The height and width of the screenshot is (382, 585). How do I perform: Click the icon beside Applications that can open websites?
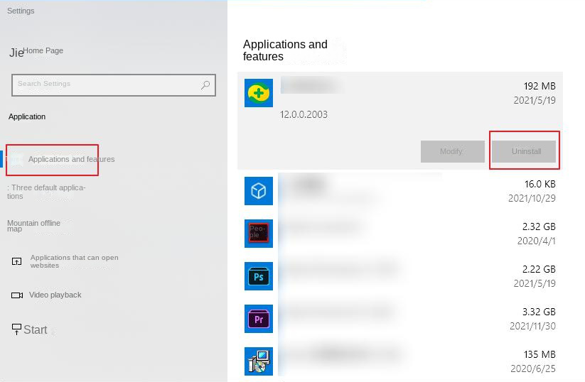tap(17, 261)
